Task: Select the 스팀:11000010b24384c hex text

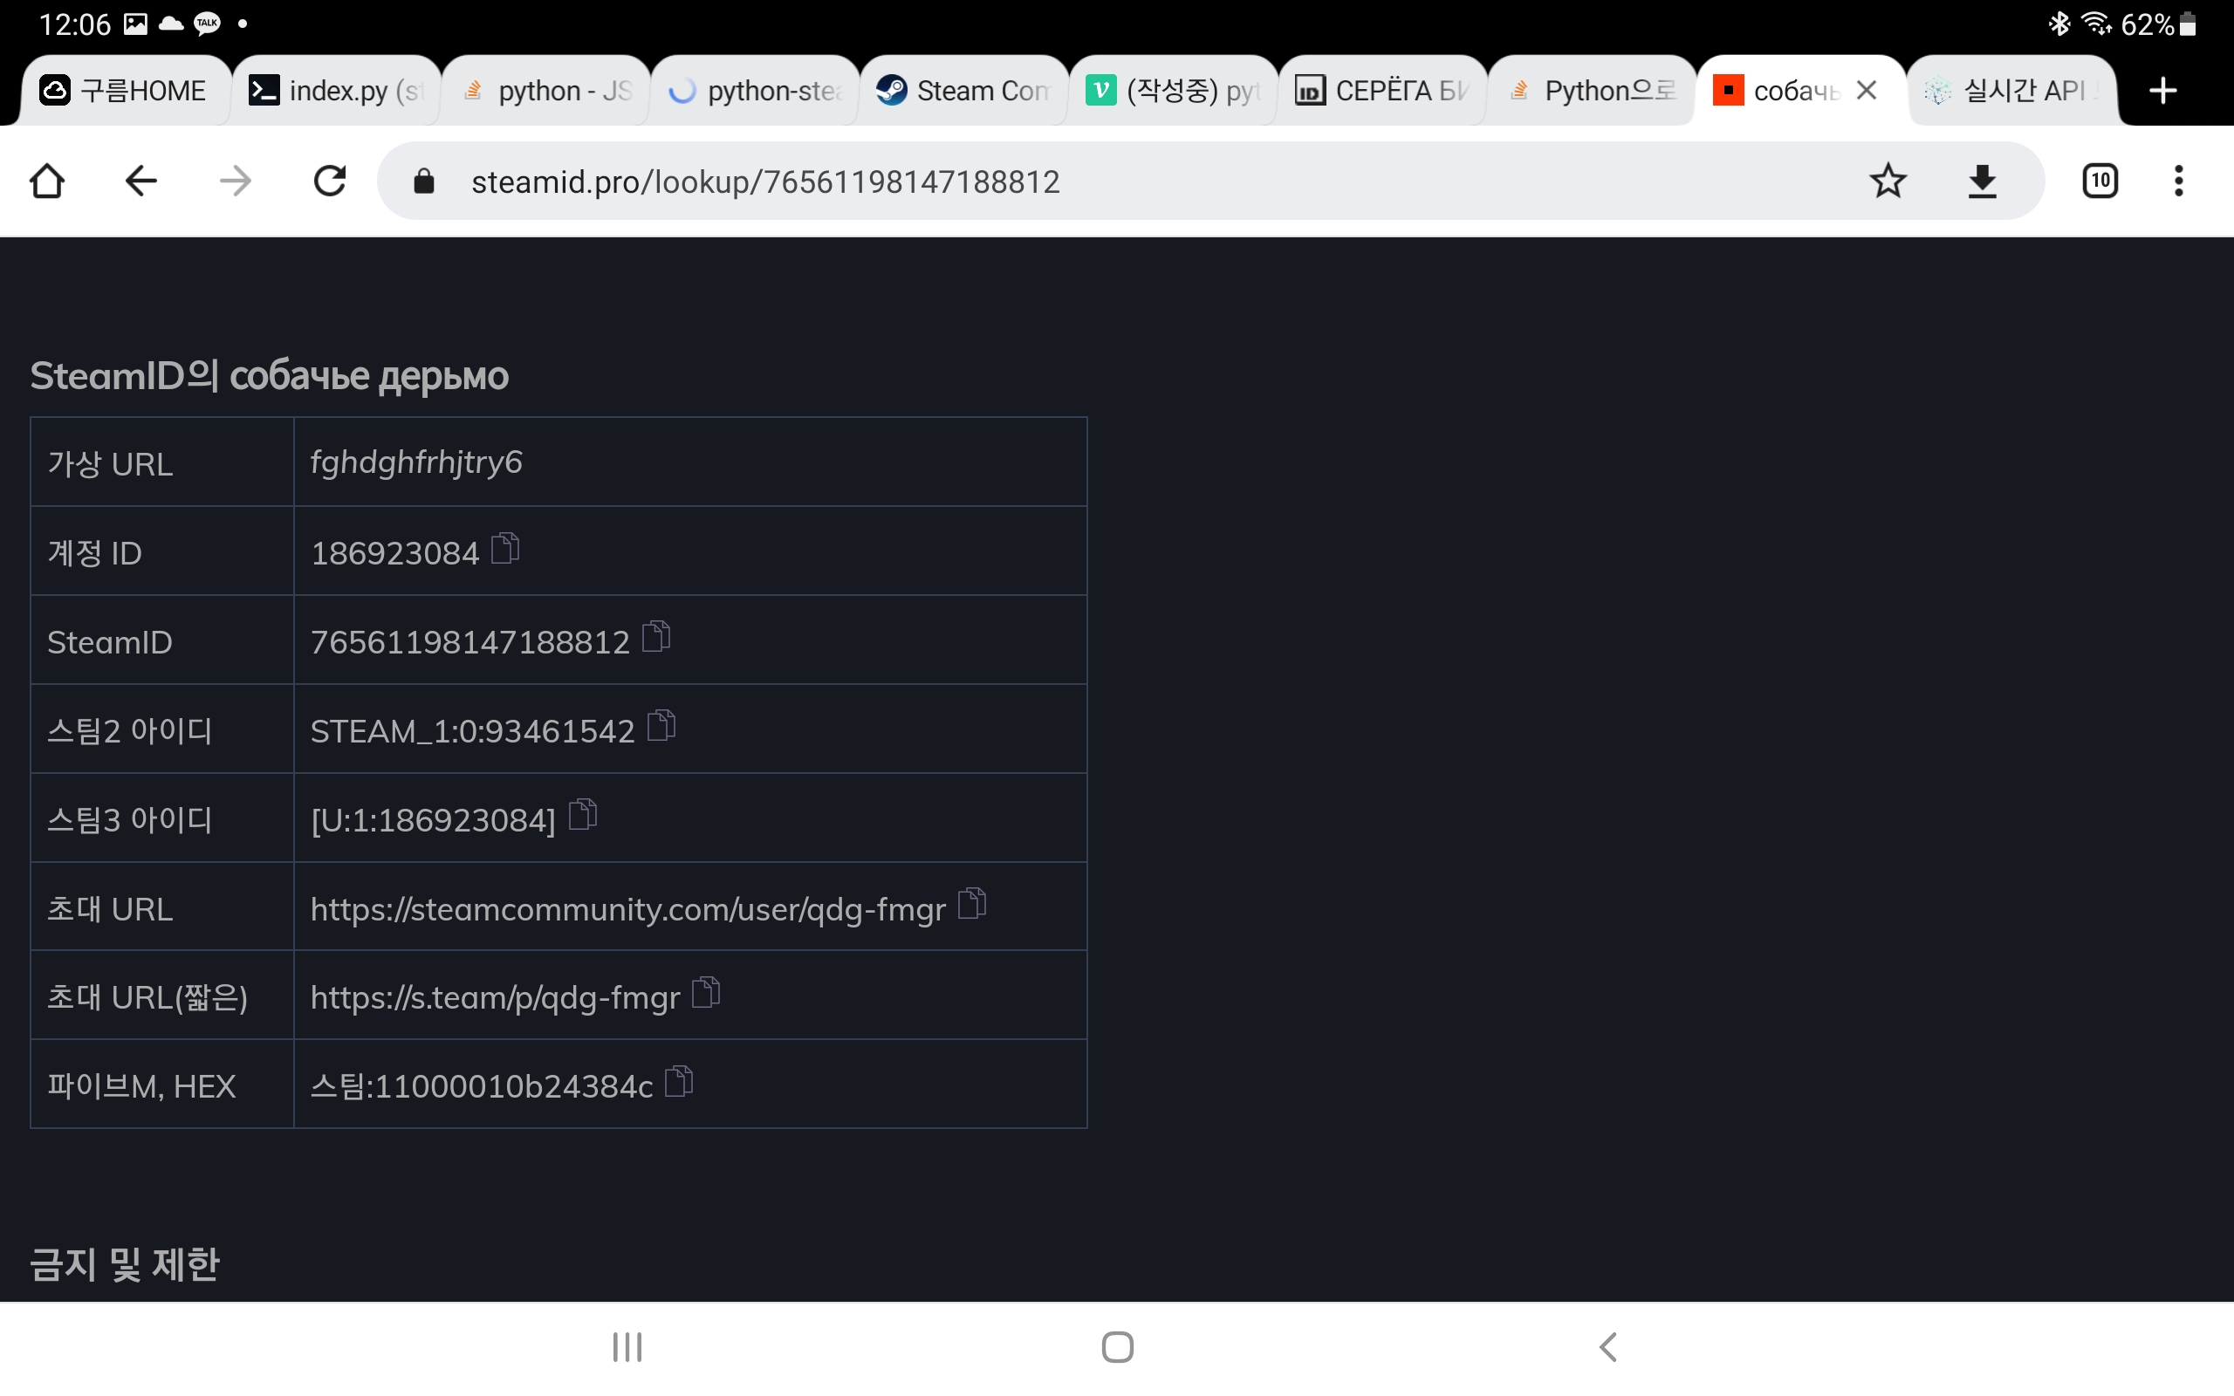Action: [x=482, y=1087]
